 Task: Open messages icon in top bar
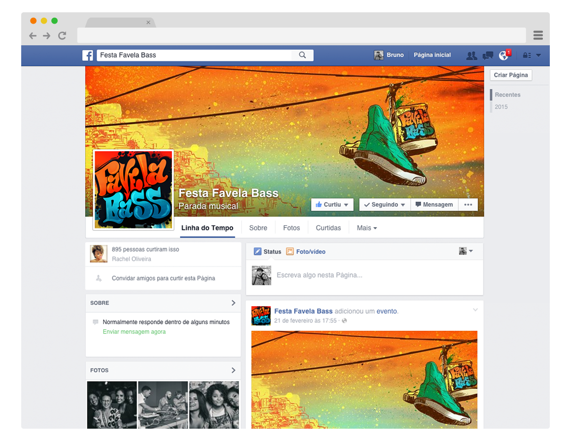click(488, 55)
